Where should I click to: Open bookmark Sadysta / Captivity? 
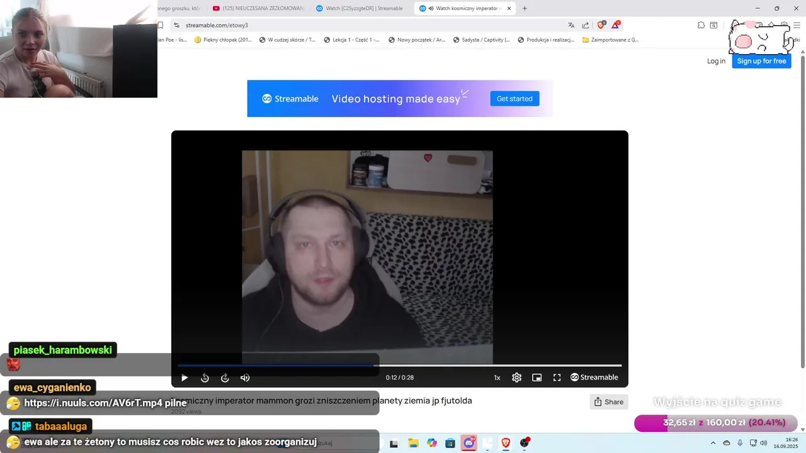click(481, 40)
